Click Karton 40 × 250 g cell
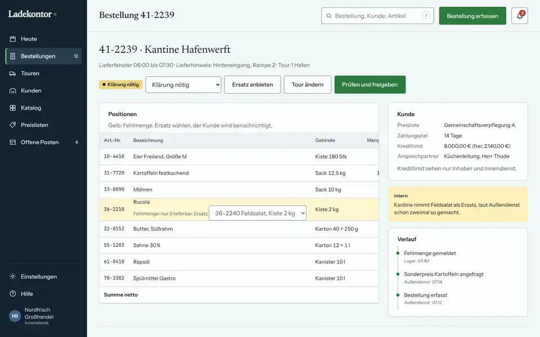Viewport: 540px width, 337px height. [336, 229]
